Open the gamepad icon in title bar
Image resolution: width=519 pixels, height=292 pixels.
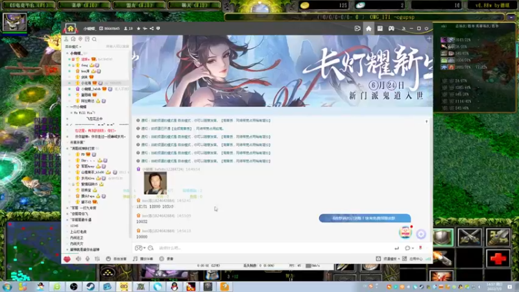(391, 29)
